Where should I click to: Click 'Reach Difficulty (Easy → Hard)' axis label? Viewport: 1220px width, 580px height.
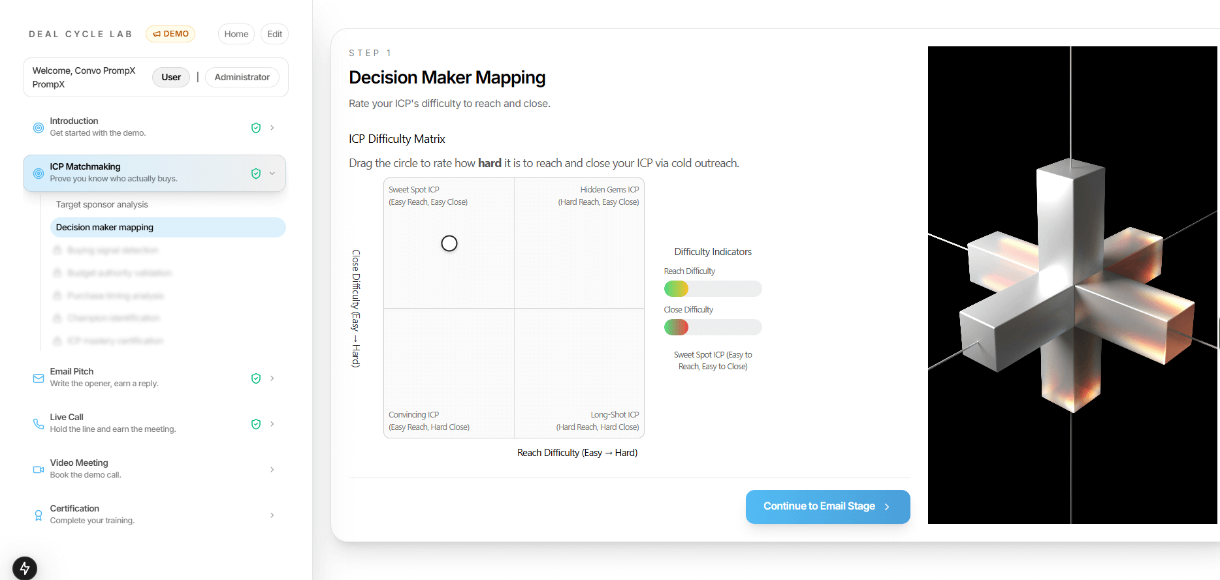coord(577,453)
